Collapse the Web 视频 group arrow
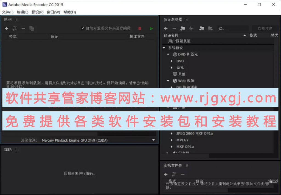Viewport: 281px width, 195px height. [168, 81]
